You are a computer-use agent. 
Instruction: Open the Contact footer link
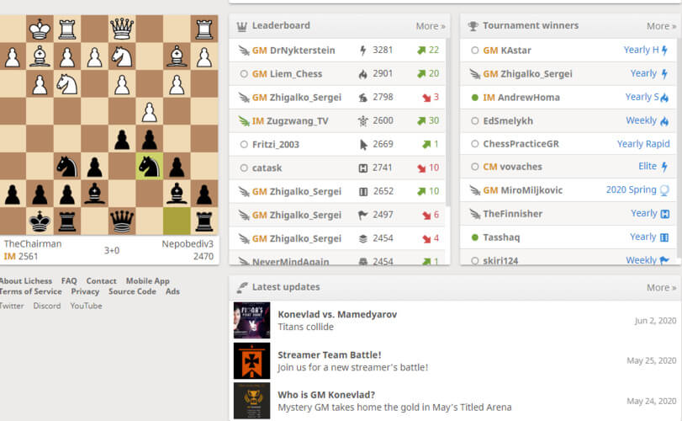click(101, 281)
